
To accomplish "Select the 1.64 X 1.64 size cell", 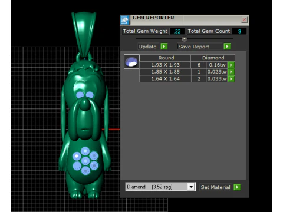I will [165, 79].
